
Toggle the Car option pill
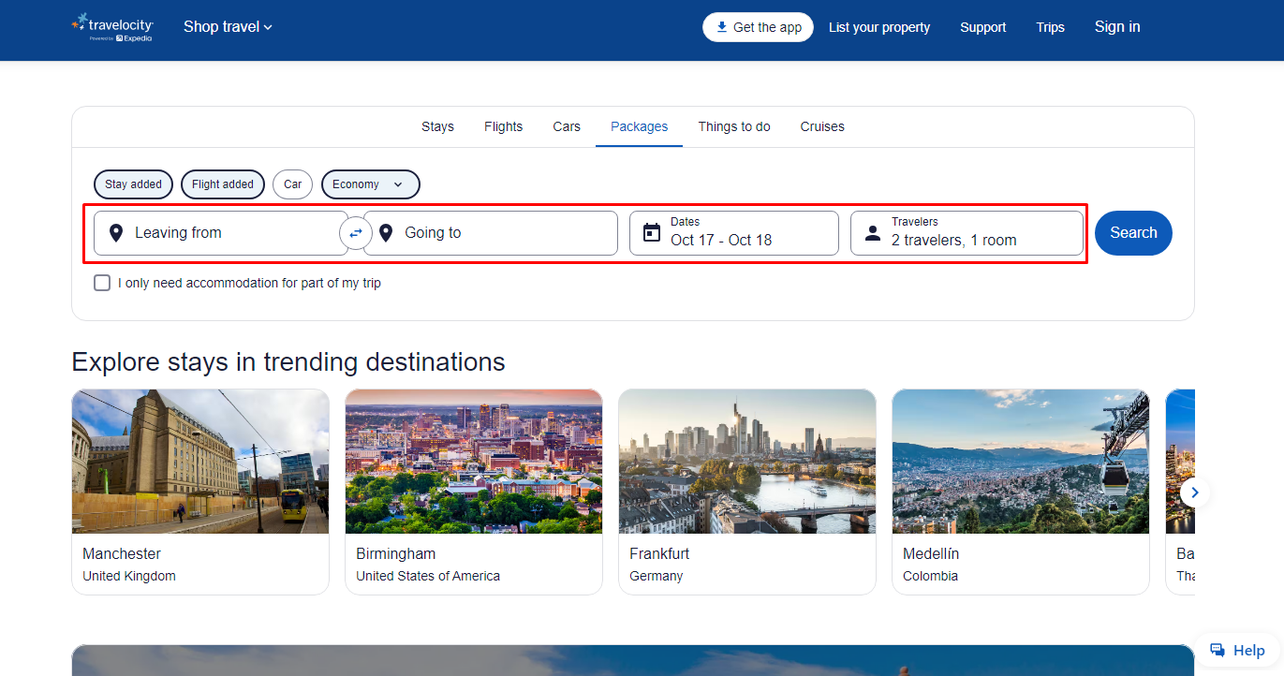click(x=293, y=184)
